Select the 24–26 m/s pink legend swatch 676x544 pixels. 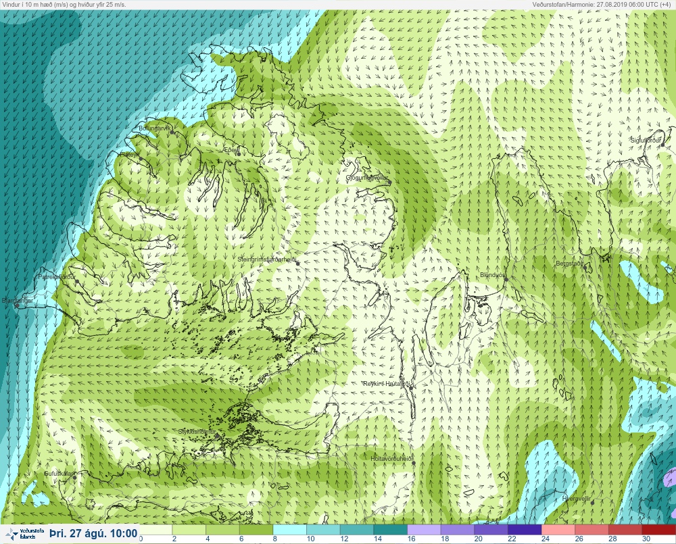coord(558,529)
